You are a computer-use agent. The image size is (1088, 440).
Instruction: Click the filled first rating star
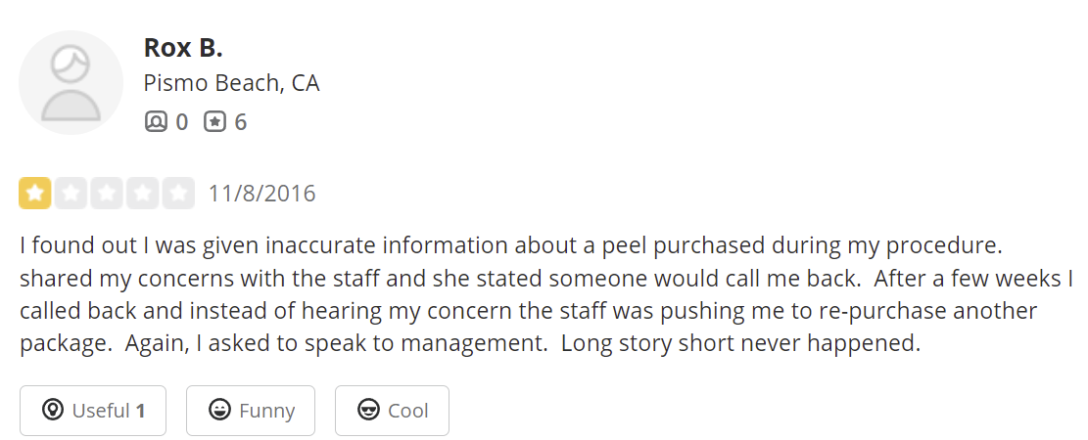pos(35,193)
